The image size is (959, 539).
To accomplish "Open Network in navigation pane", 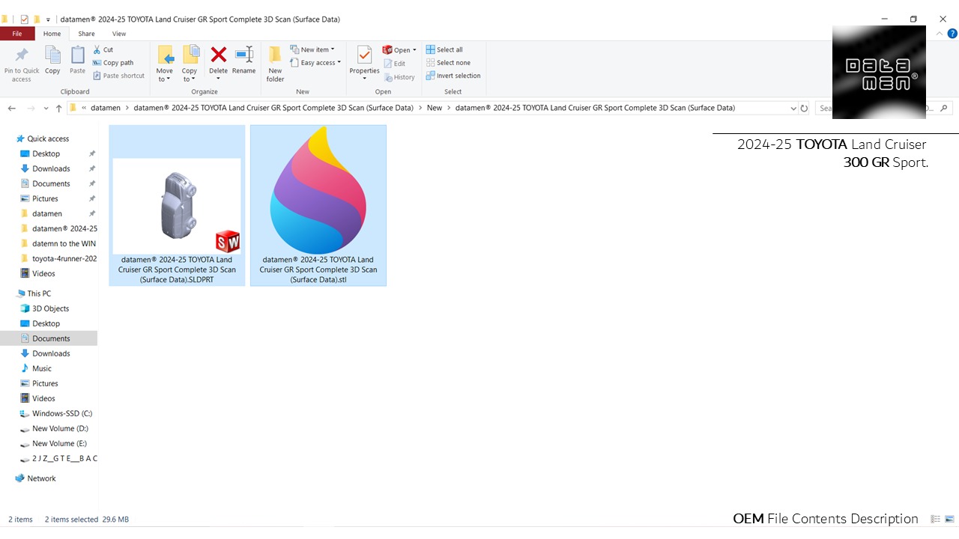I will pyautogui.click(x=41, y=478).
